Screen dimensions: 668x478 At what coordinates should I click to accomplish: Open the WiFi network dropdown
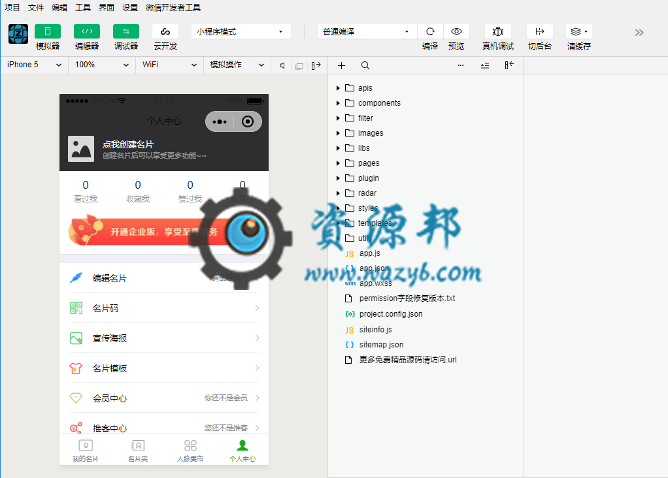pyautogui.click(x=169, y=65)
